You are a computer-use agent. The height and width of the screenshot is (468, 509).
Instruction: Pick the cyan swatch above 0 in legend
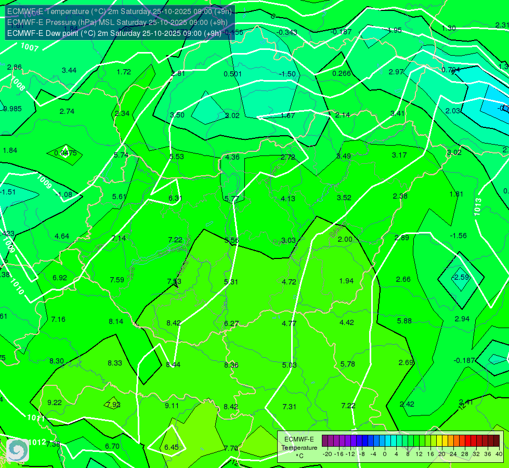coord(388,441)
